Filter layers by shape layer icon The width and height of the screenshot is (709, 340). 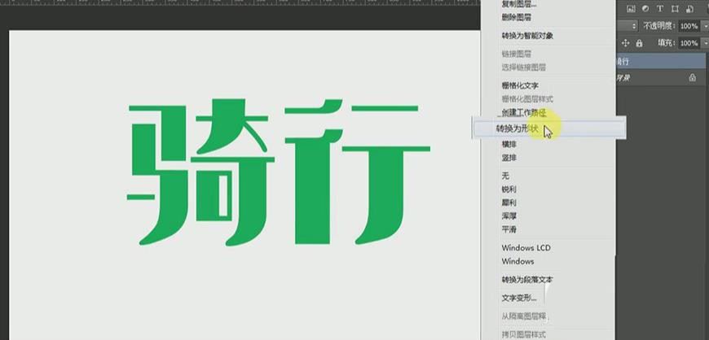[675, 9]
